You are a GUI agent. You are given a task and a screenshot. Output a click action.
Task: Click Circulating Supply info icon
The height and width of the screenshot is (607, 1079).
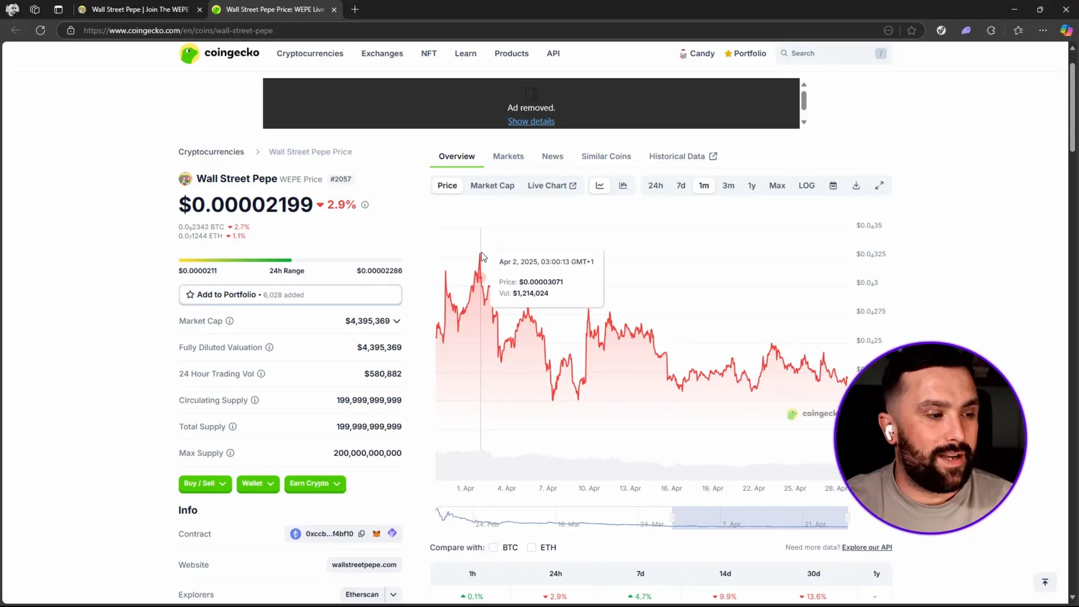coord(255,400)
